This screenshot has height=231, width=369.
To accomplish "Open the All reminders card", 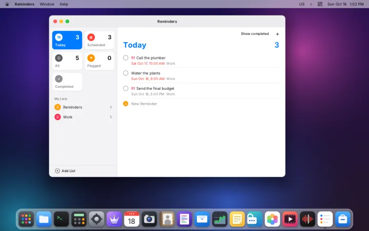I will (67, 61).
